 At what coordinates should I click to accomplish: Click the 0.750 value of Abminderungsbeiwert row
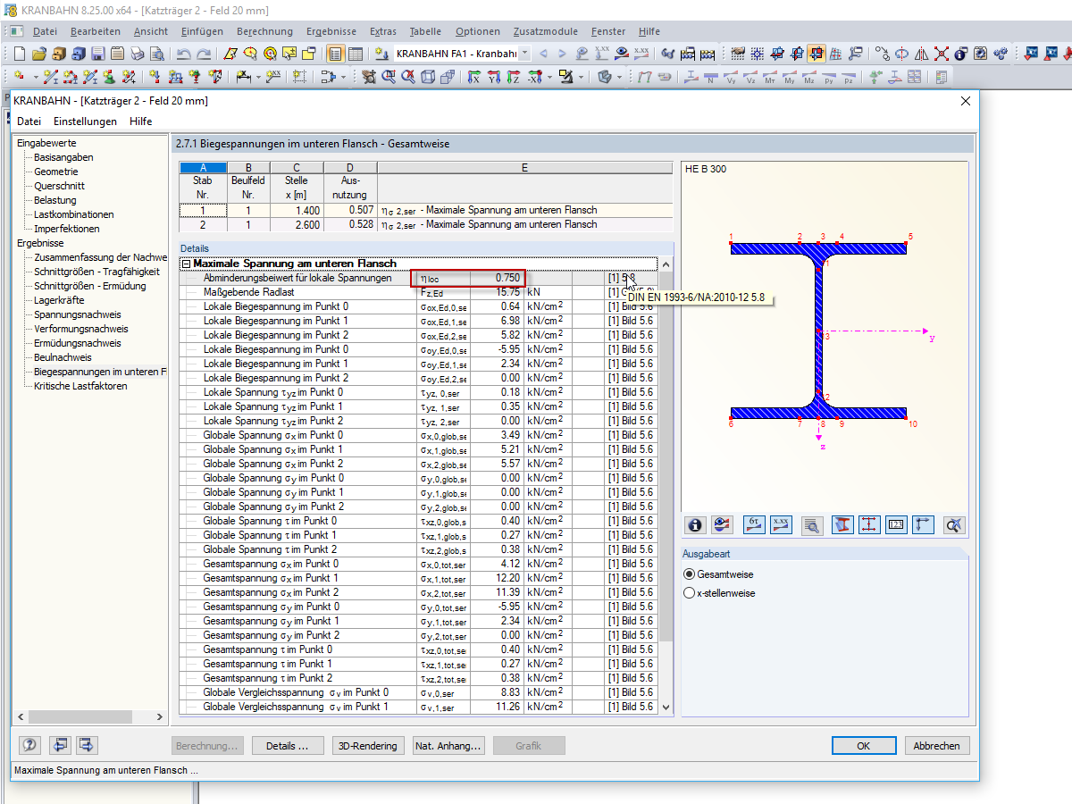[496, 278]
